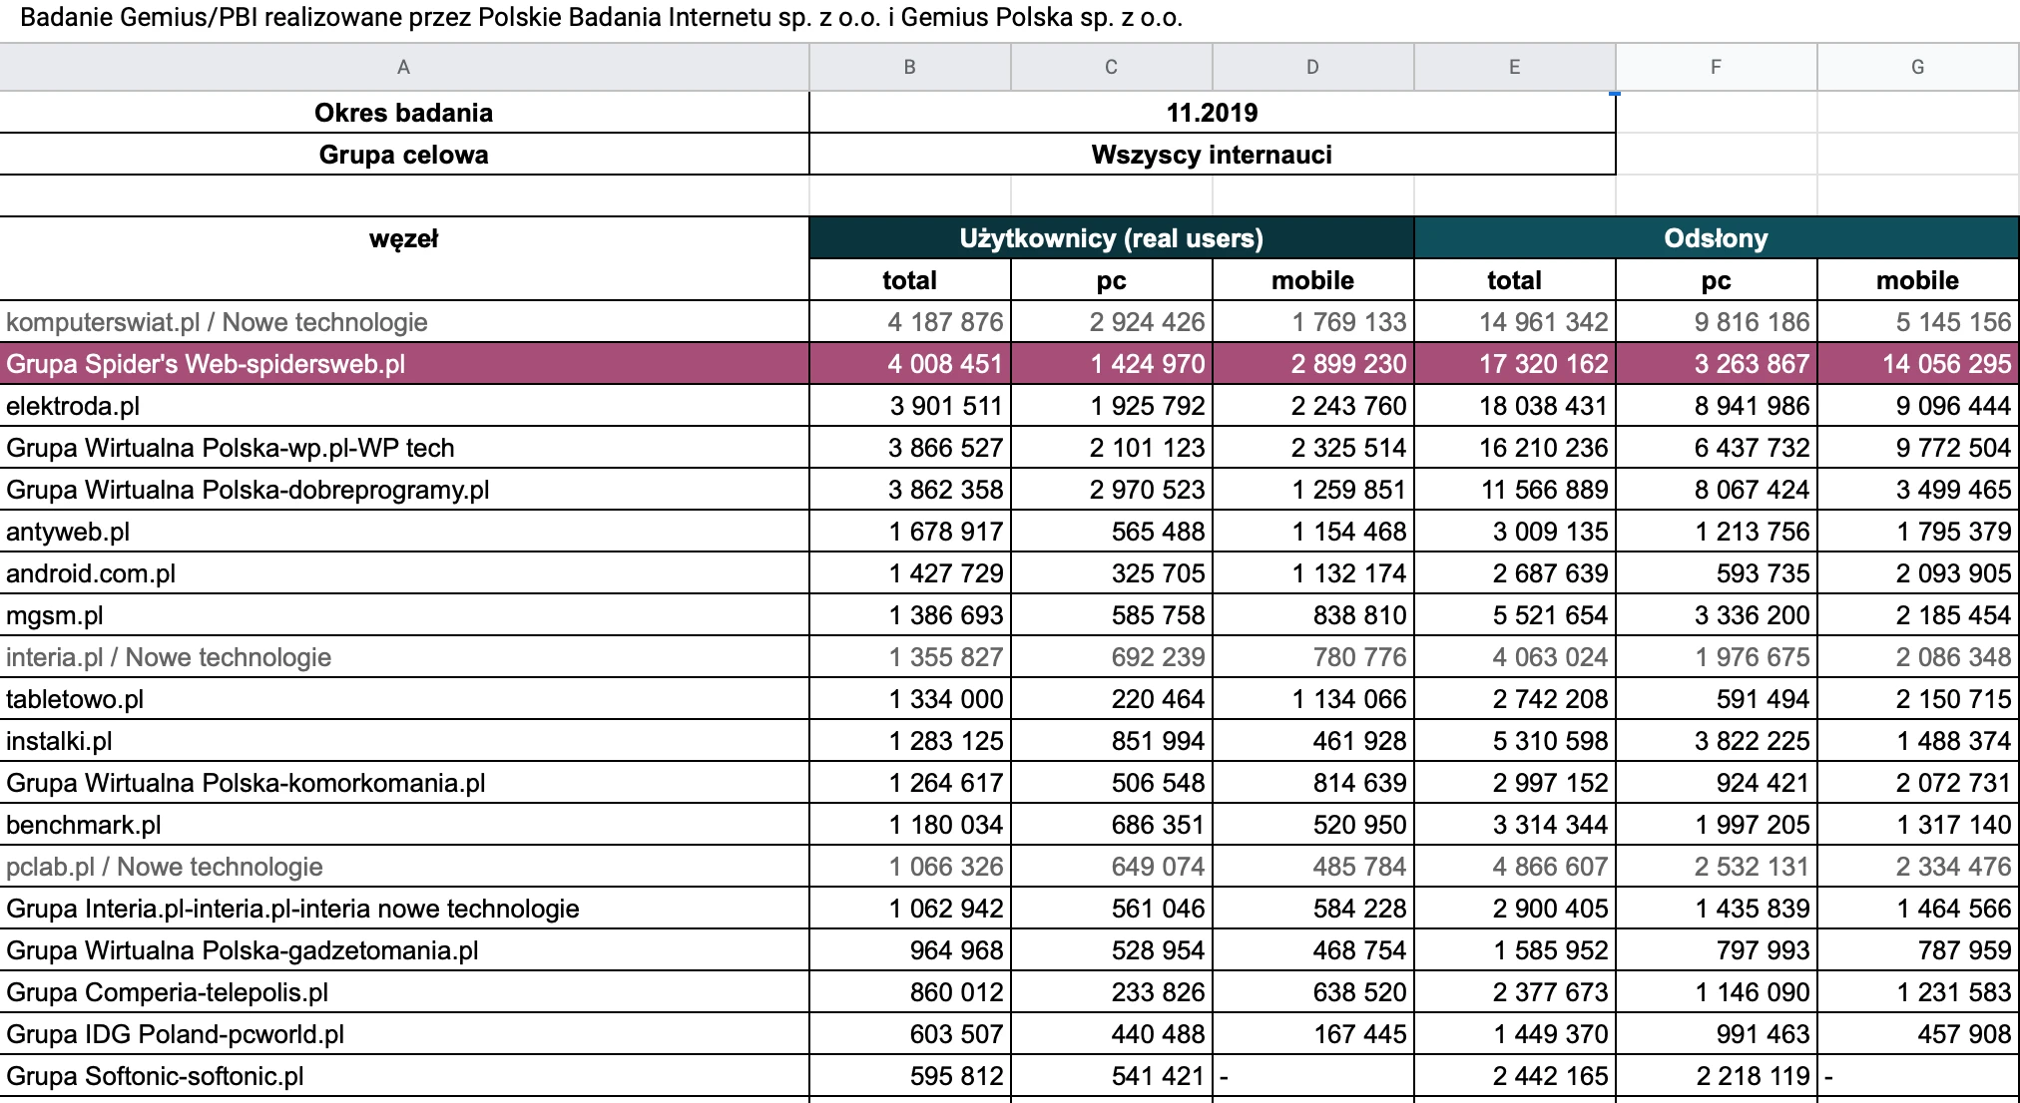Select column F header
2020x1103 pixels.
(x=1716, y=67)
